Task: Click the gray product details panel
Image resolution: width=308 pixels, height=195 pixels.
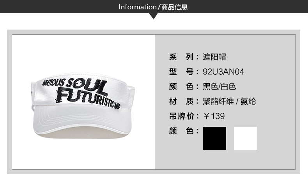Action: [x=225, y=102]
